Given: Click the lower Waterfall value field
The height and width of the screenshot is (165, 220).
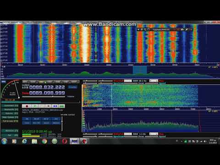Looking at the screenshot, I should coord(128,134).
